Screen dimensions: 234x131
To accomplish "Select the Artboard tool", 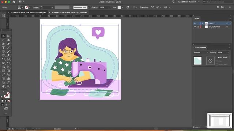I will coord(3,82).
